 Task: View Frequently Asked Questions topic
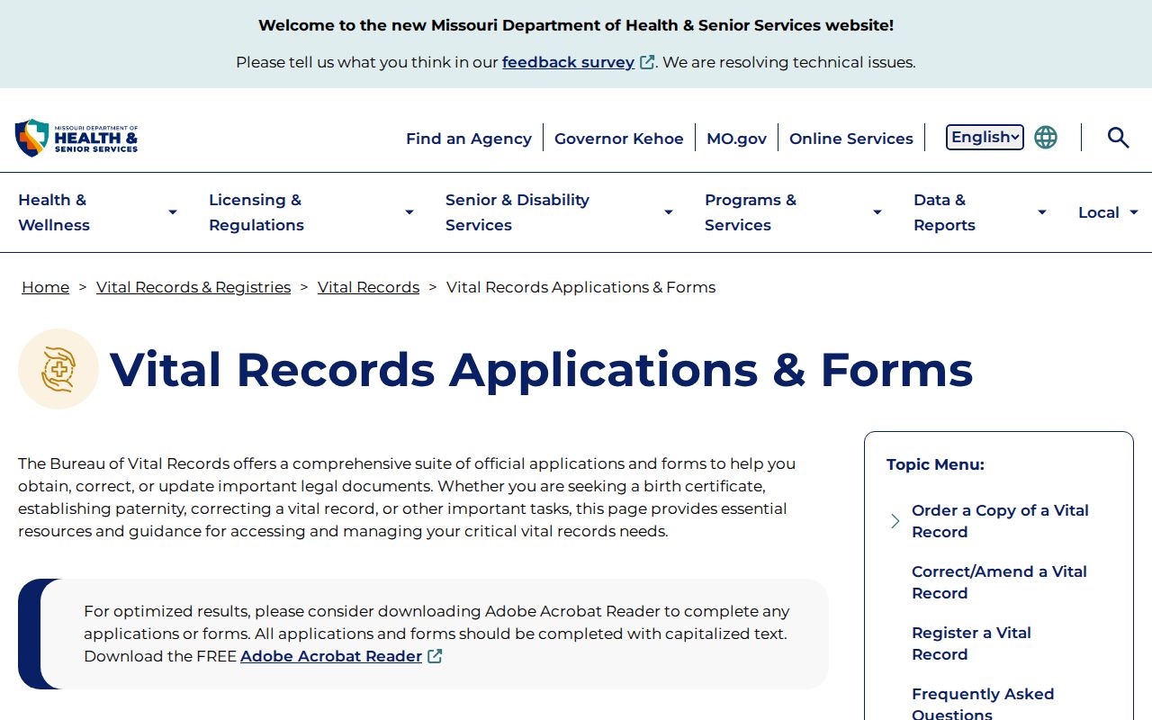(983, 705)
